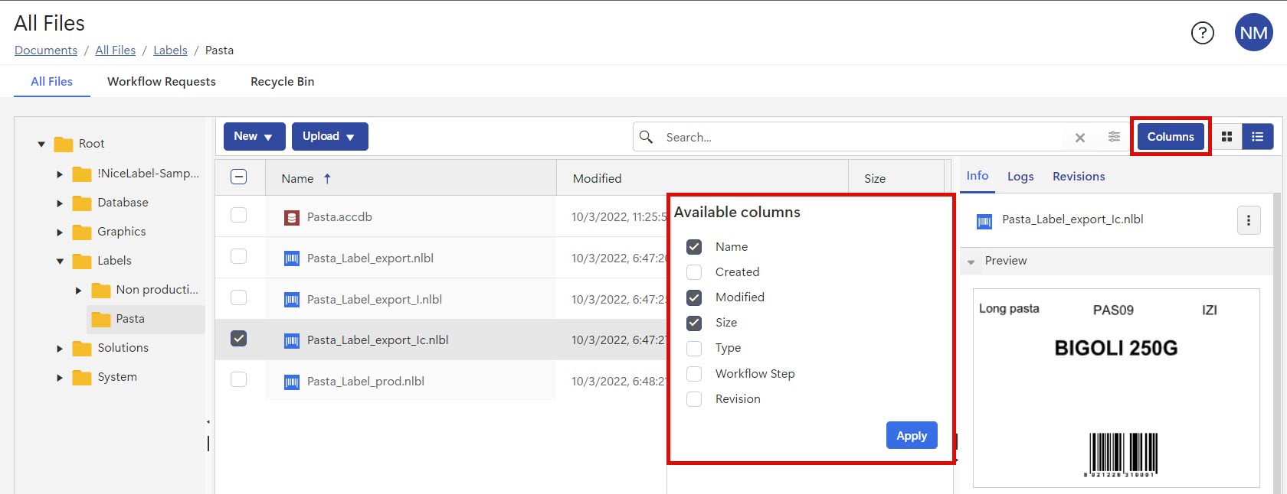1287x494 pixels.
Task: Click the BIGOLI 250G label preview thumbnail
Action: click(1115, 387)
